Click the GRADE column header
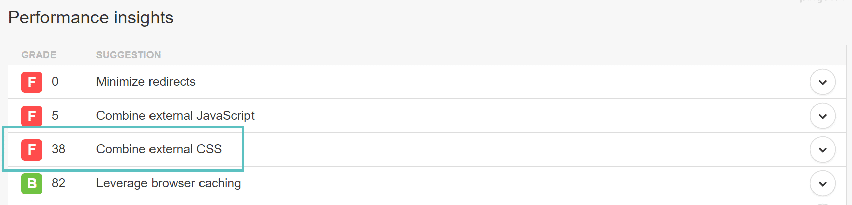This screenshot has height=205, width=852. (38, 55)
